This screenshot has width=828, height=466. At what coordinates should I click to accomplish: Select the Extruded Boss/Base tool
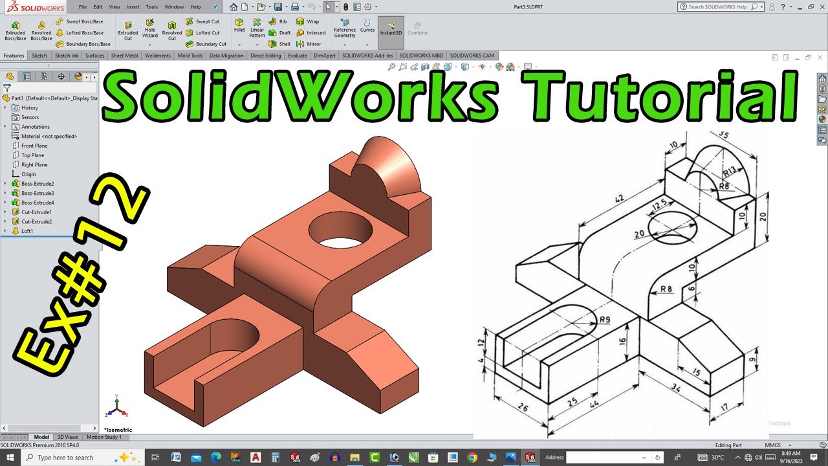pos(15,30)
